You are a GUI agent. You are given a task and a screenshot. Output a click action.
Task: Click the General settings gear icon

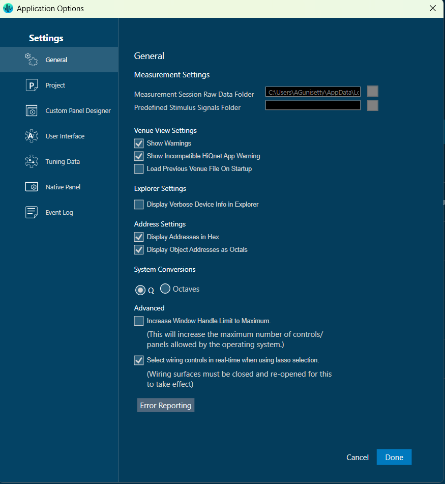tap(32, 60)
